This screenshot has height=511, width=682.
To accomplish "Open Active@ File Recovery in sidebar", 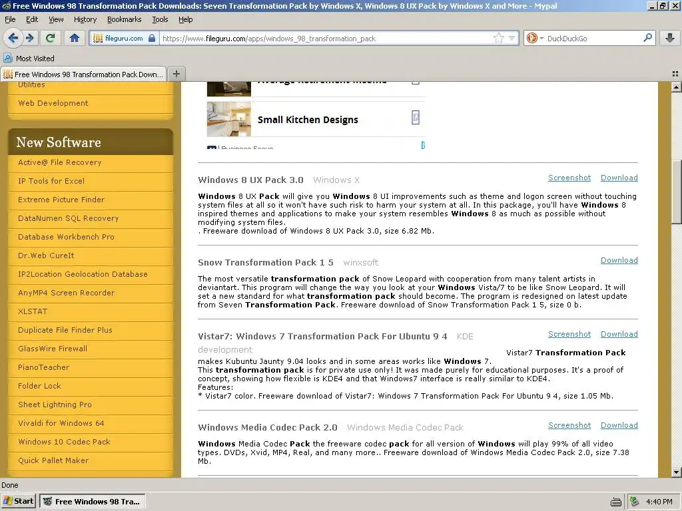I will (x=59, y=162).
